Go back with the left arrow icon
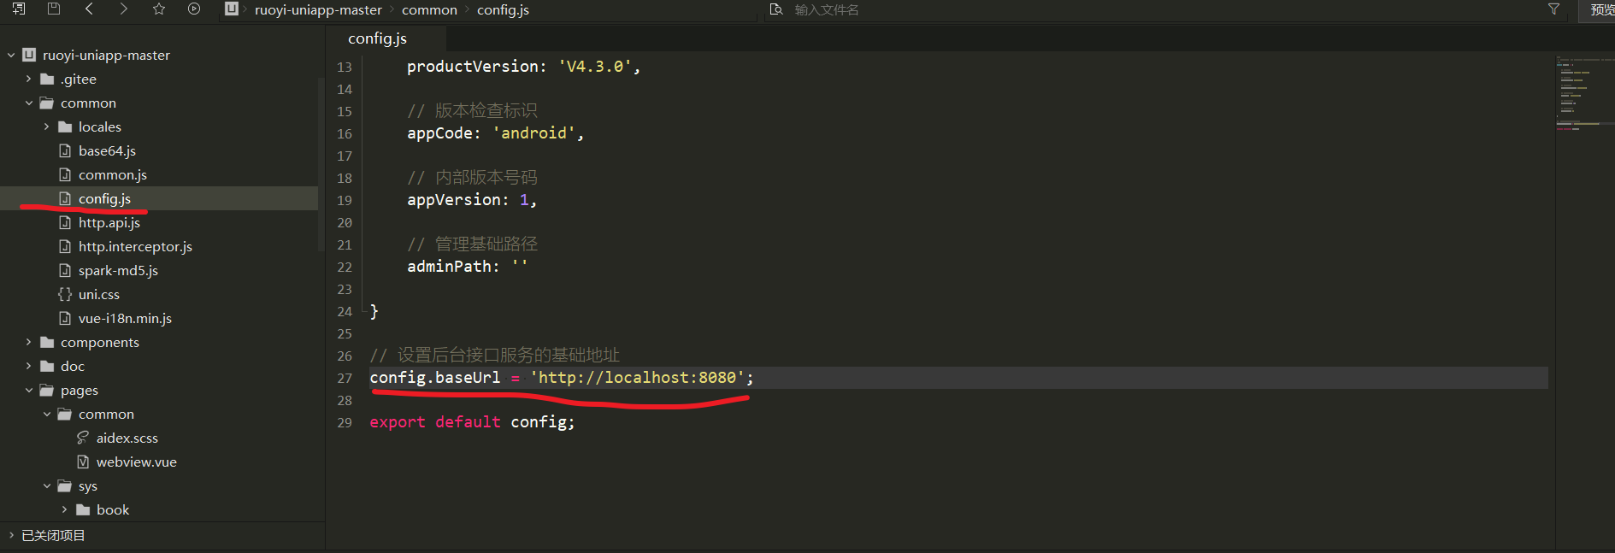This screenshot has height=553, width=1615. coord(89,9)
